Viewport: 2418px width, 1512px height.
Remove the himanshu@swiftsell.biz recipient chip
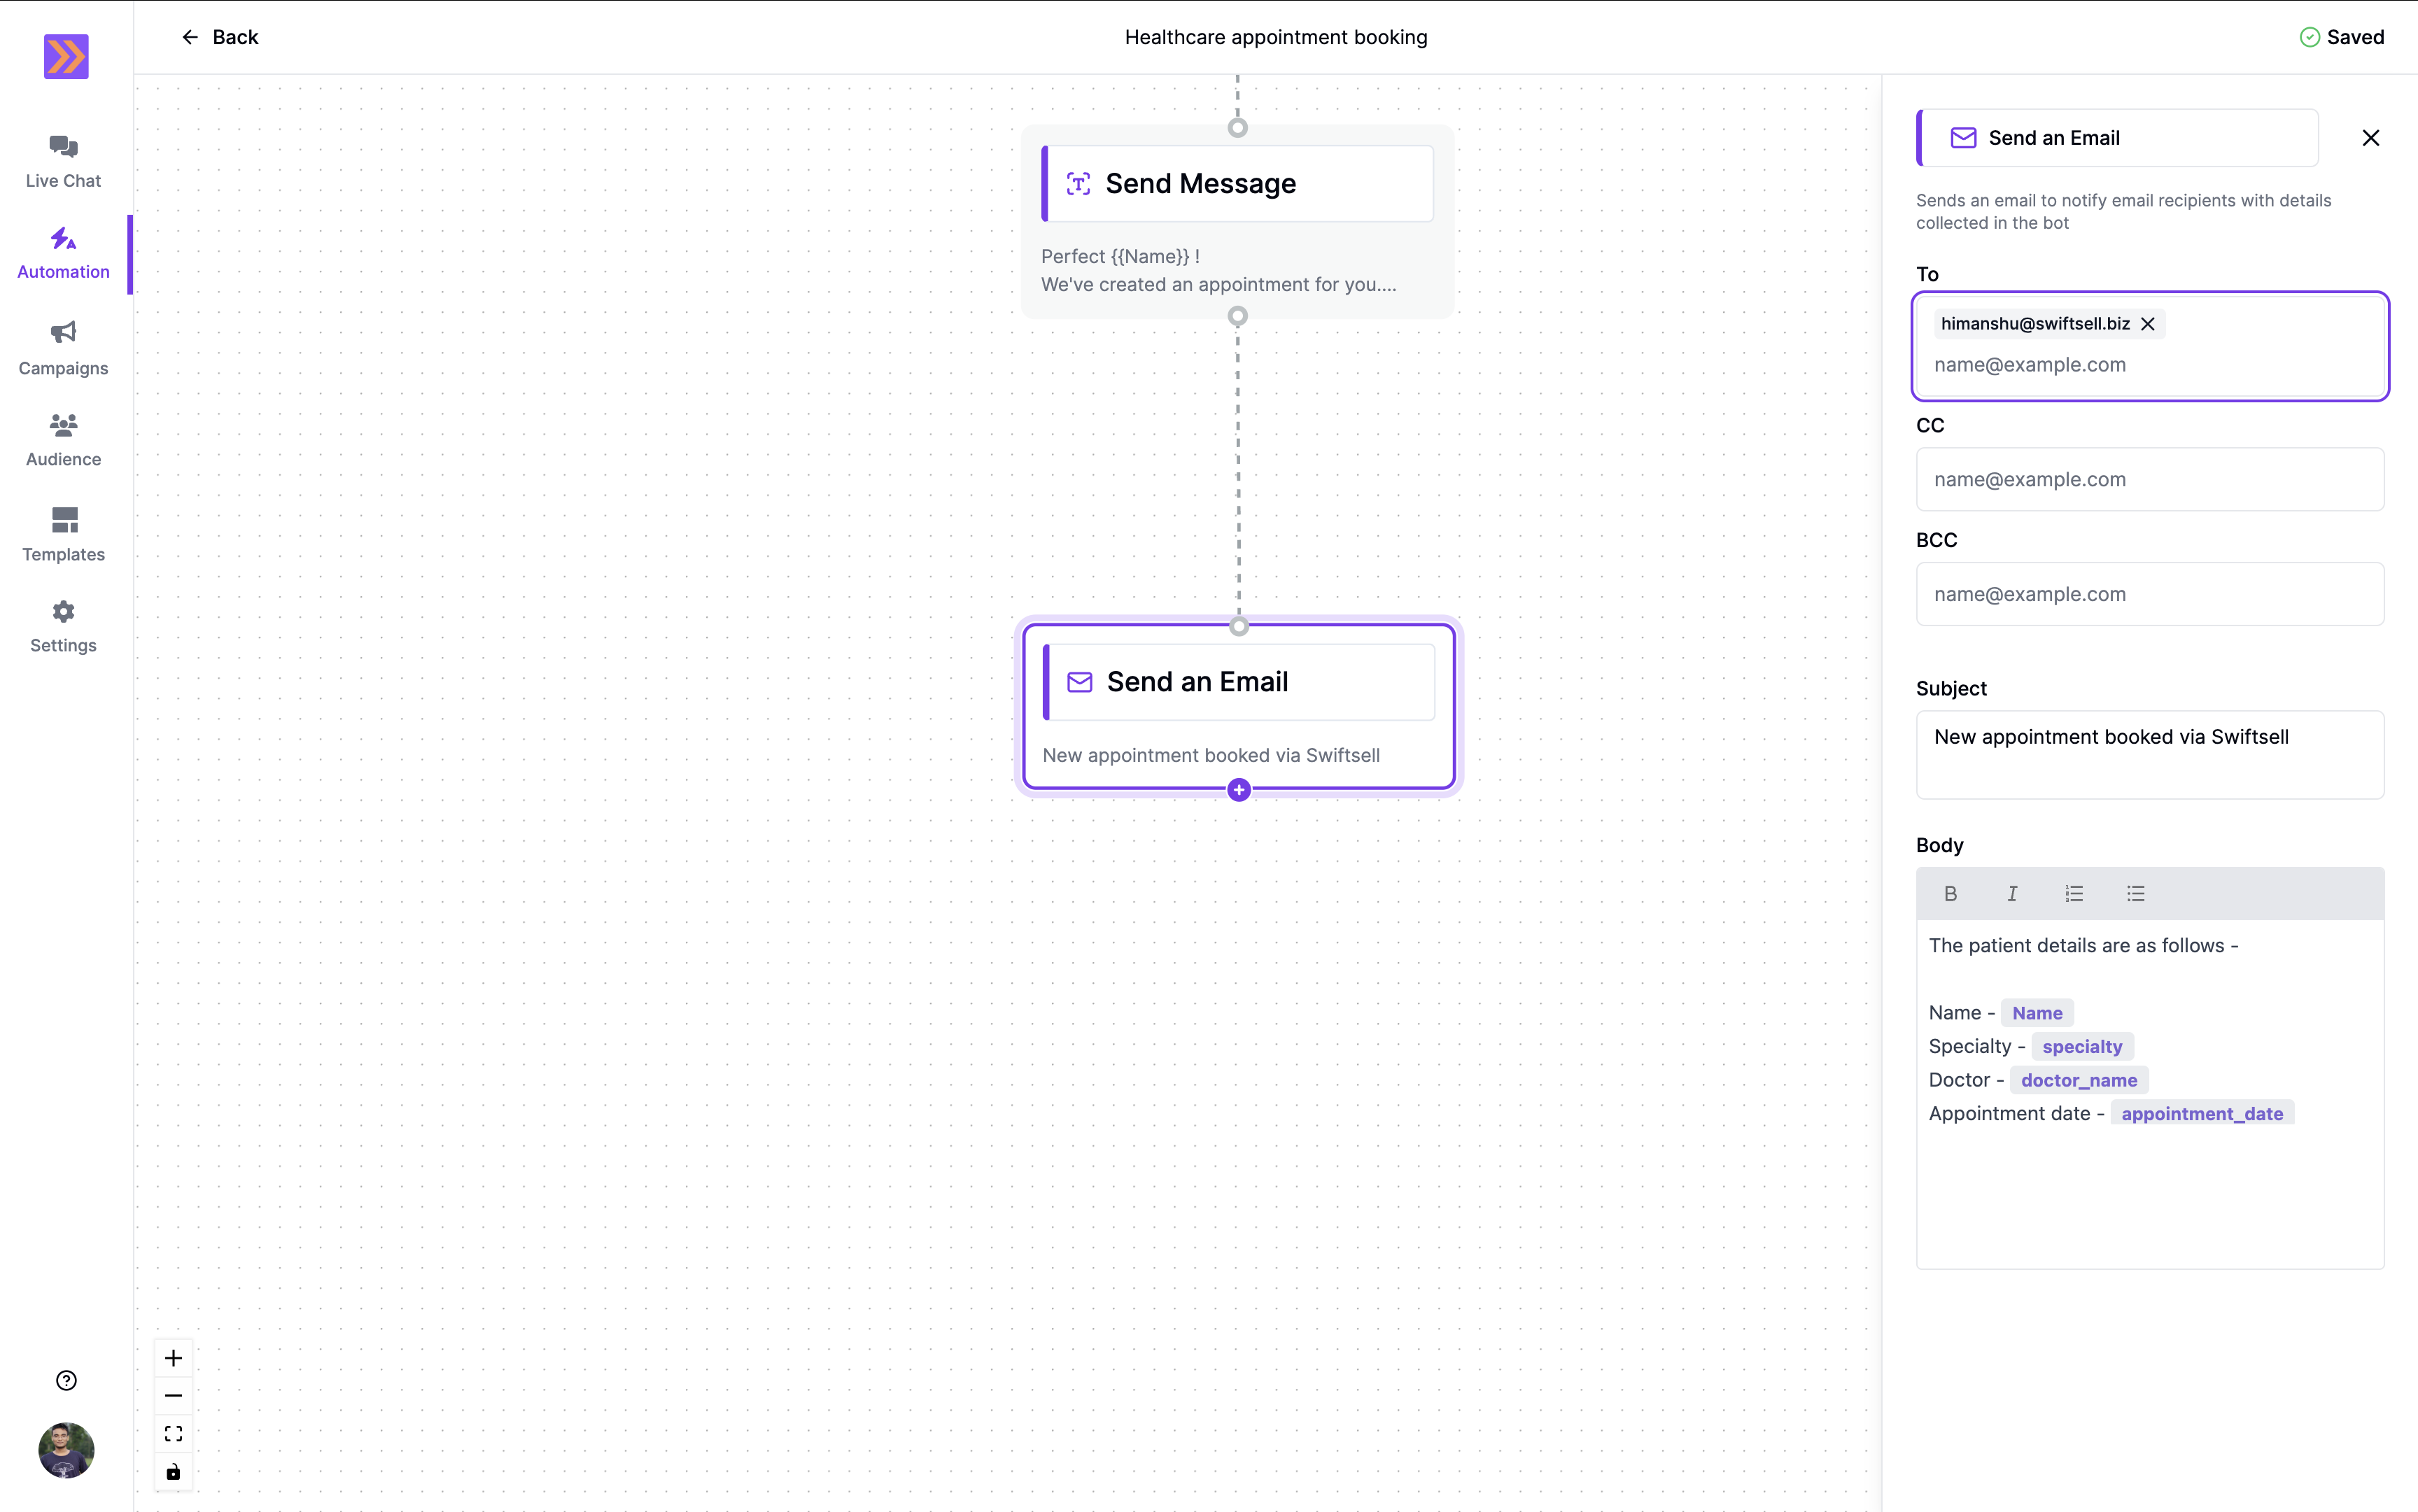2148,323
